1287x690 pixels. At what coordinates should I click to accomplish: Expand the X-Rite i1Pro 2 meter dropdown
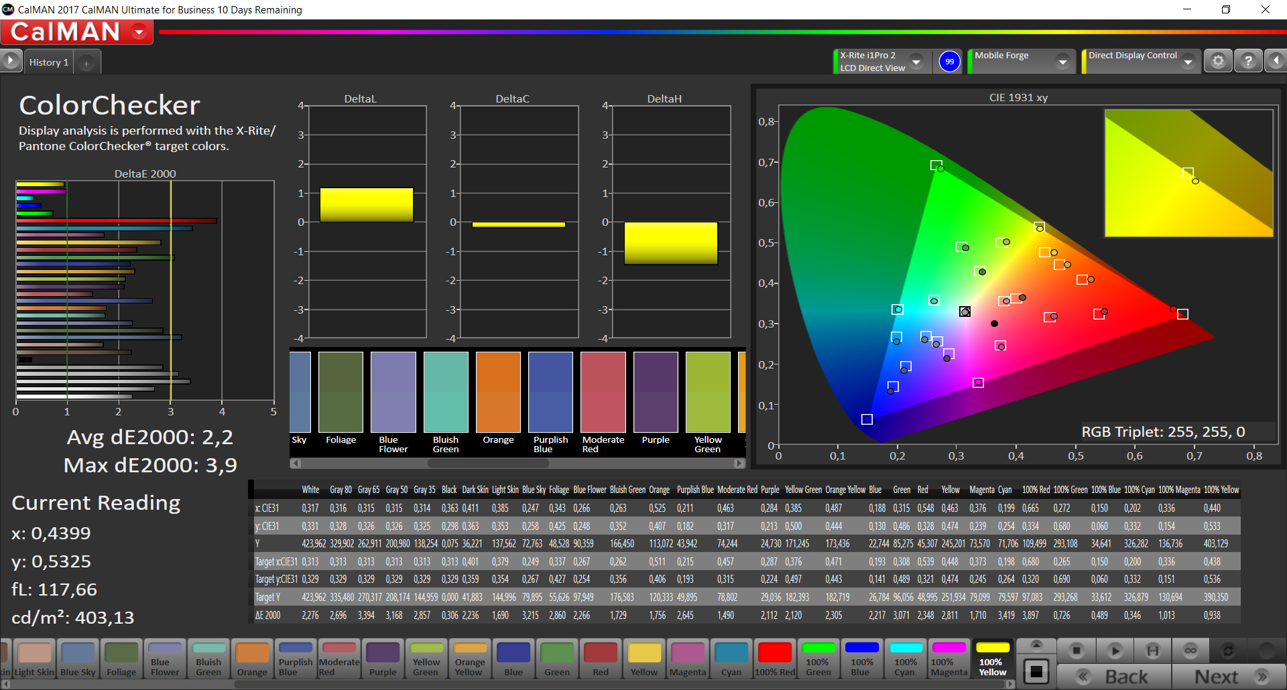click(x=916, y=62)
